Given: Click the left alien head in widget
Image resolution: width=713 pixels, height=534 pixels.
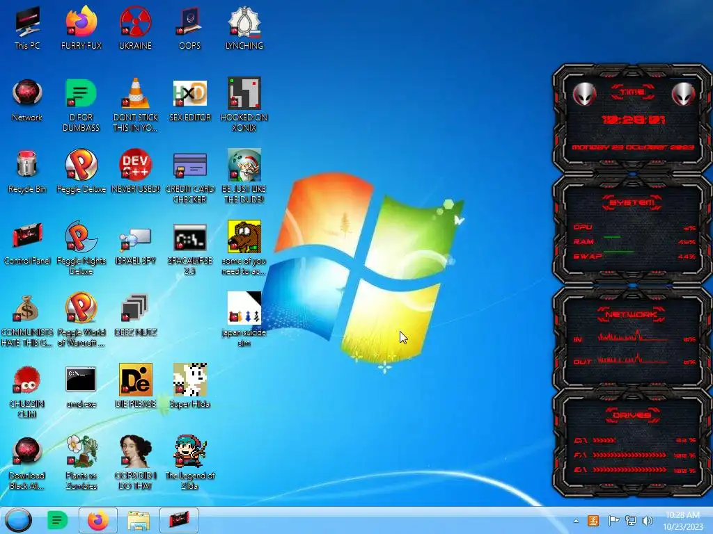Looking at the screenshot, I should point(584,95).
